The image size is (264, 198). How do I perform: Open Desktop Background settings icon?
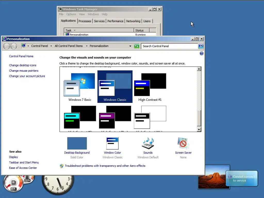(x=77, y=143)
